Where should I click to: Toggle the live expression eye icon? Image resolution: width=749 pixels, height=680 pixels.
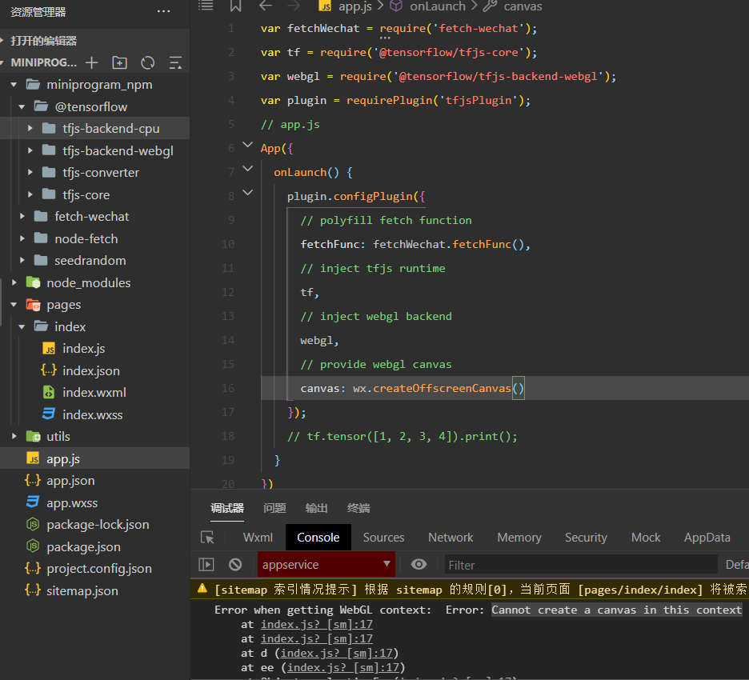419,565
